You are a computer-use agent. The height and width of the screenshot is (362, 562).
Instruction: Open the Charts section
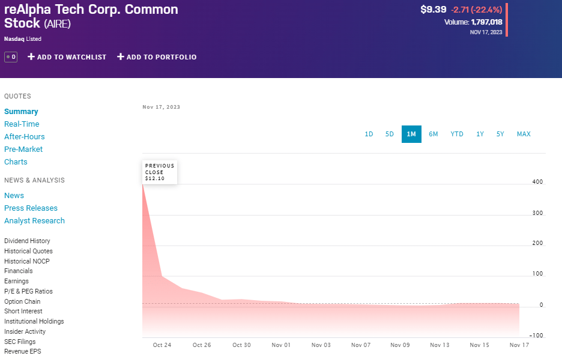click(16, 161)
